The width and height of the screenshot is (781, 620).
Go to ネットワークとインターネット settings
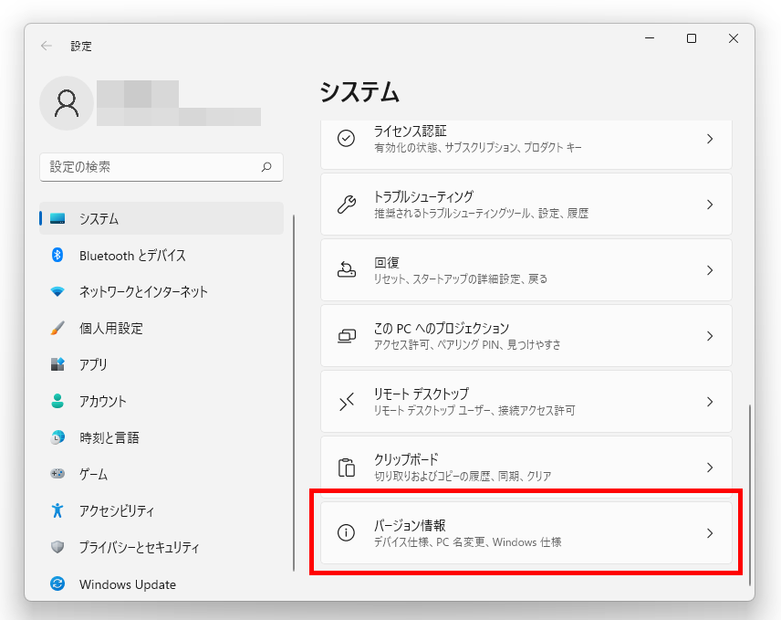pos(161,291)
